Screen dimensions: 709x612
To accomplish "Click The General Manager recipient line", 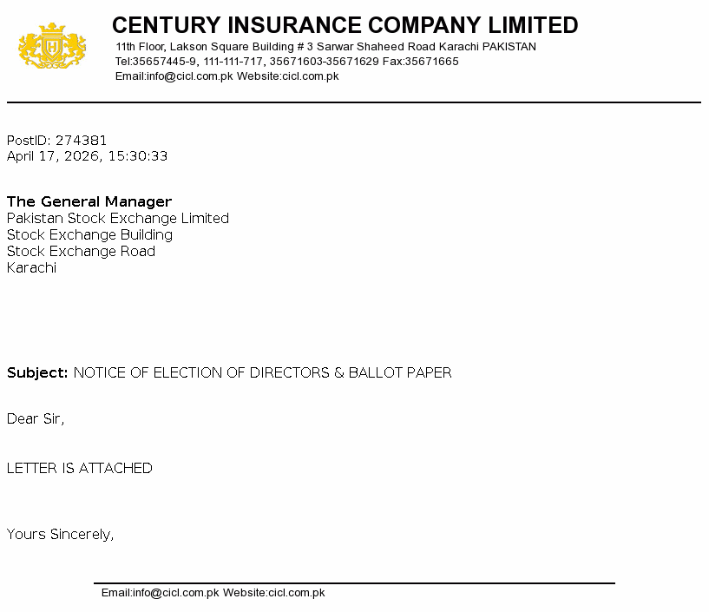I will tap(89, 202).
